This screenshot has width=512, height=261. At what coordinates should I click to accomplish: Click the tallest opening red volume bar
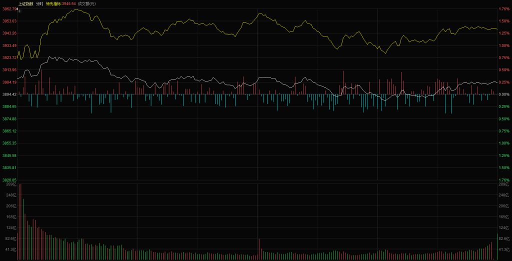(20, 222)
